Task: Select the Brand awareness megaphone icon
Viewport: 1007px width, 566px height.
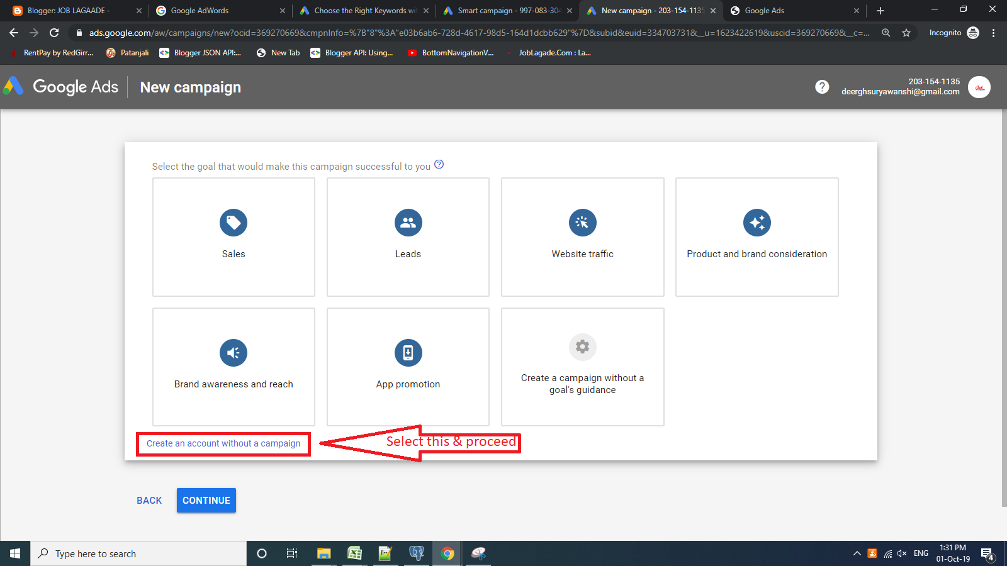Action: click(x=233, y=353)
